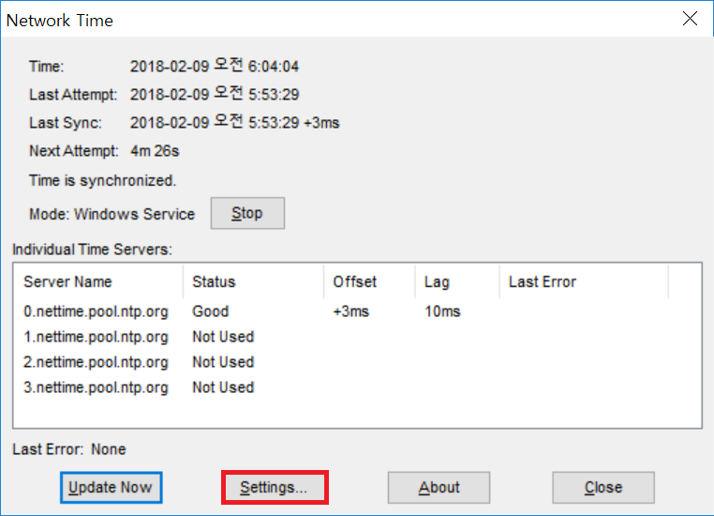Stop the Windows Service mode
This screenshot has width=714, height=516.
(247, 213)
